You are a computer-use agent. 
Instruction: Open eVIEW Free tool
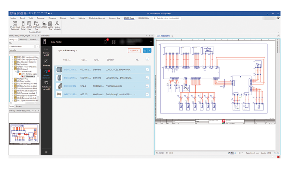point(50,26)
